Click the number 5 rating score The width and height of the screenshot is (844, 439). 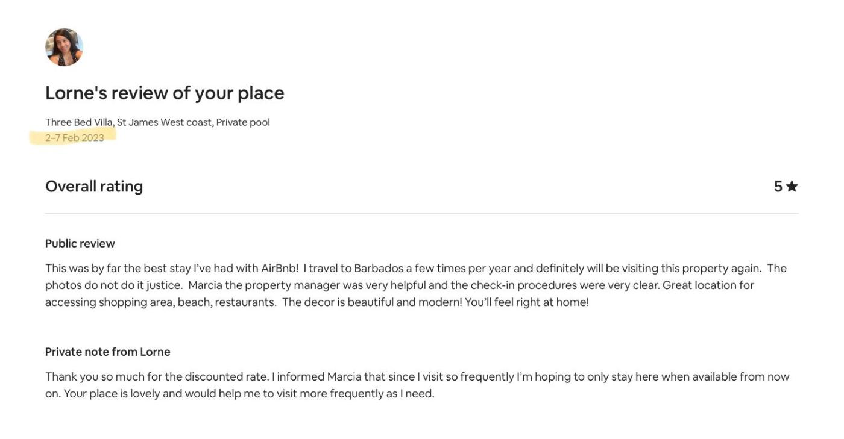point(778,187)
